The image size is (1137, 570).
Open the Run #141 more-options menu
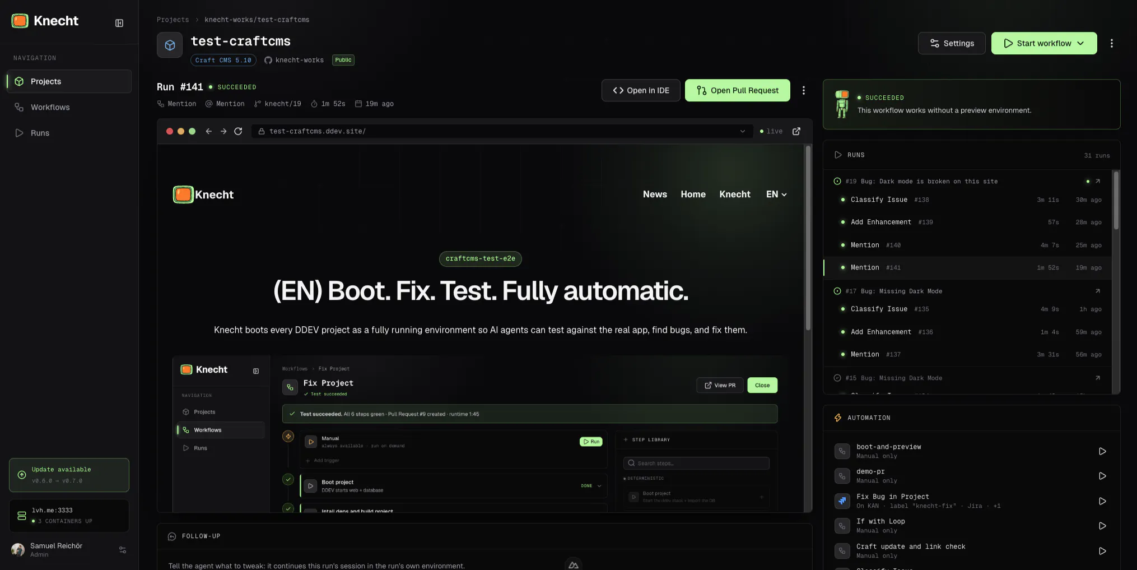(x=804, y=90)
